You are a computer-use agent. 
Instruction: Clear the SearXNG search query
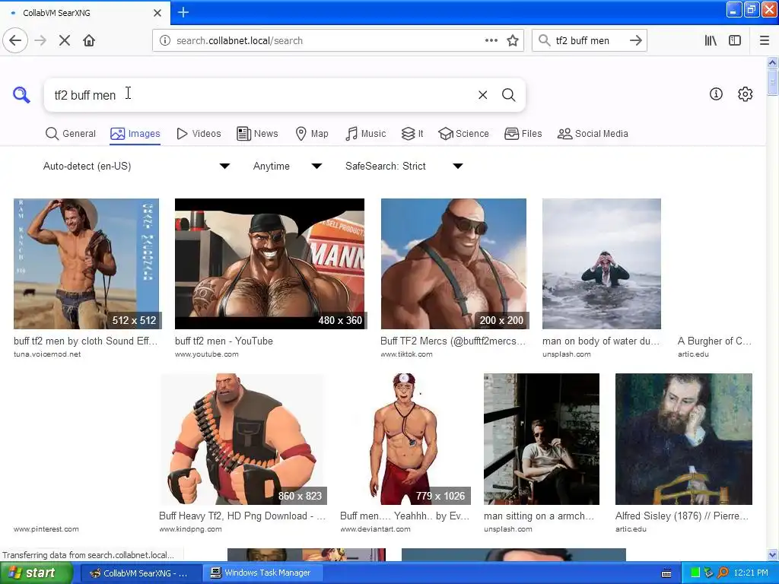point(482,95)
